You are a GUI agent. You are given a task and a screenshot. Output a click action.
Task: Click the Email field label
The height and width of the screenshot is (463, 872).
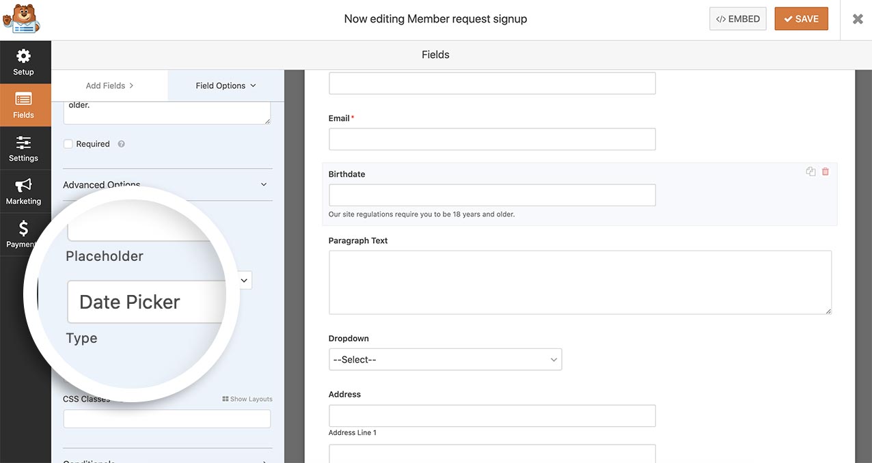pyautogui.click(x=339, y=118)
